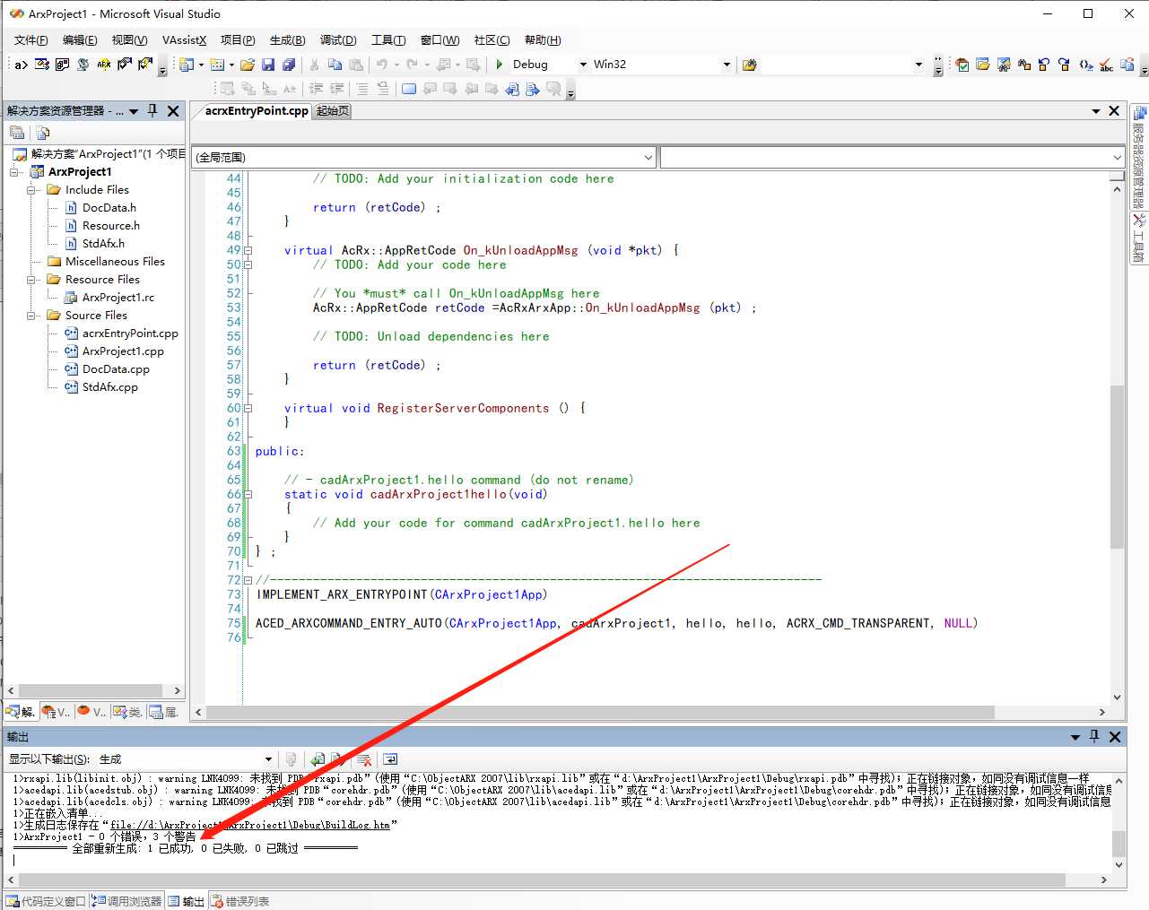
Task: Collapse the Source Files folder
Action: pyautogui.click(x=31, y=316)
